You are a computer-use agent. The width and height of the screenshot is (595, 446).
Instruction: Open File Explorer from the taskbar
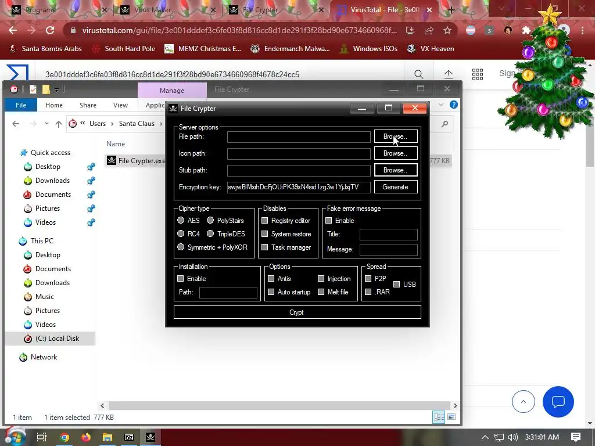(x=107, y=437)
